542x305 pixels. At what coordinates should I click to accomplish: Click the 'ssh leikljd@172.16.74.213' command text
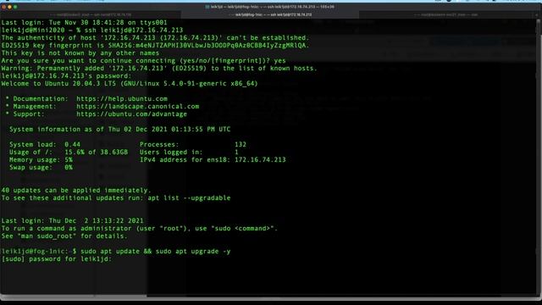pyautogui.click(x=134, y=30)
